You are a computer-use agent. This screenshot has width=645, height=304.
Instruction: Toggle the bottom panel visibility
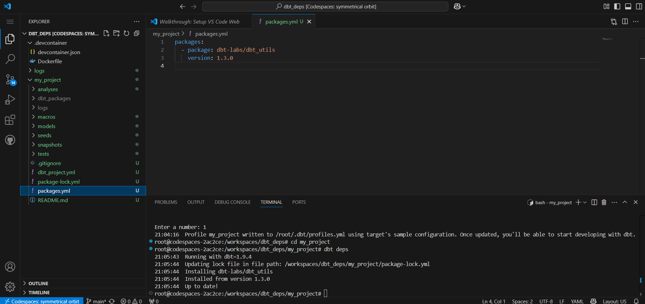coord(628,6)
